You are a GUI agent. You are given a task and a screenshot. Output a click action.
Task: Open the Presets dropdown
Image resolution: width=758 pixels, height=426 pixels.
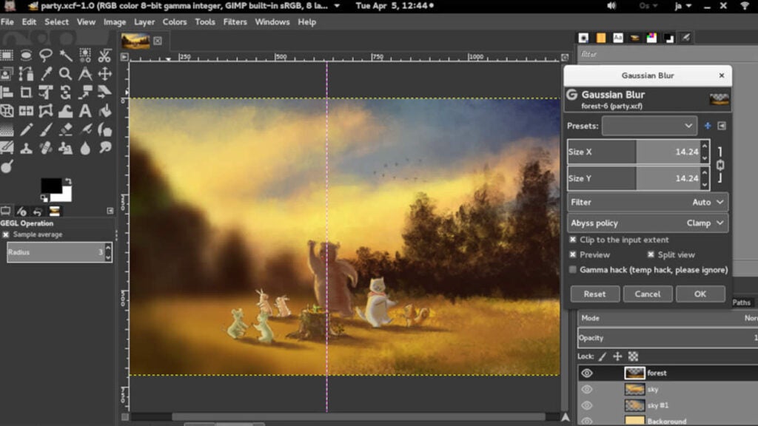point(649,126)
